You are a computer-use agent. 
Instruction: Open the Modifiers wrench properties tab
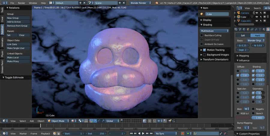click(256, 29)
